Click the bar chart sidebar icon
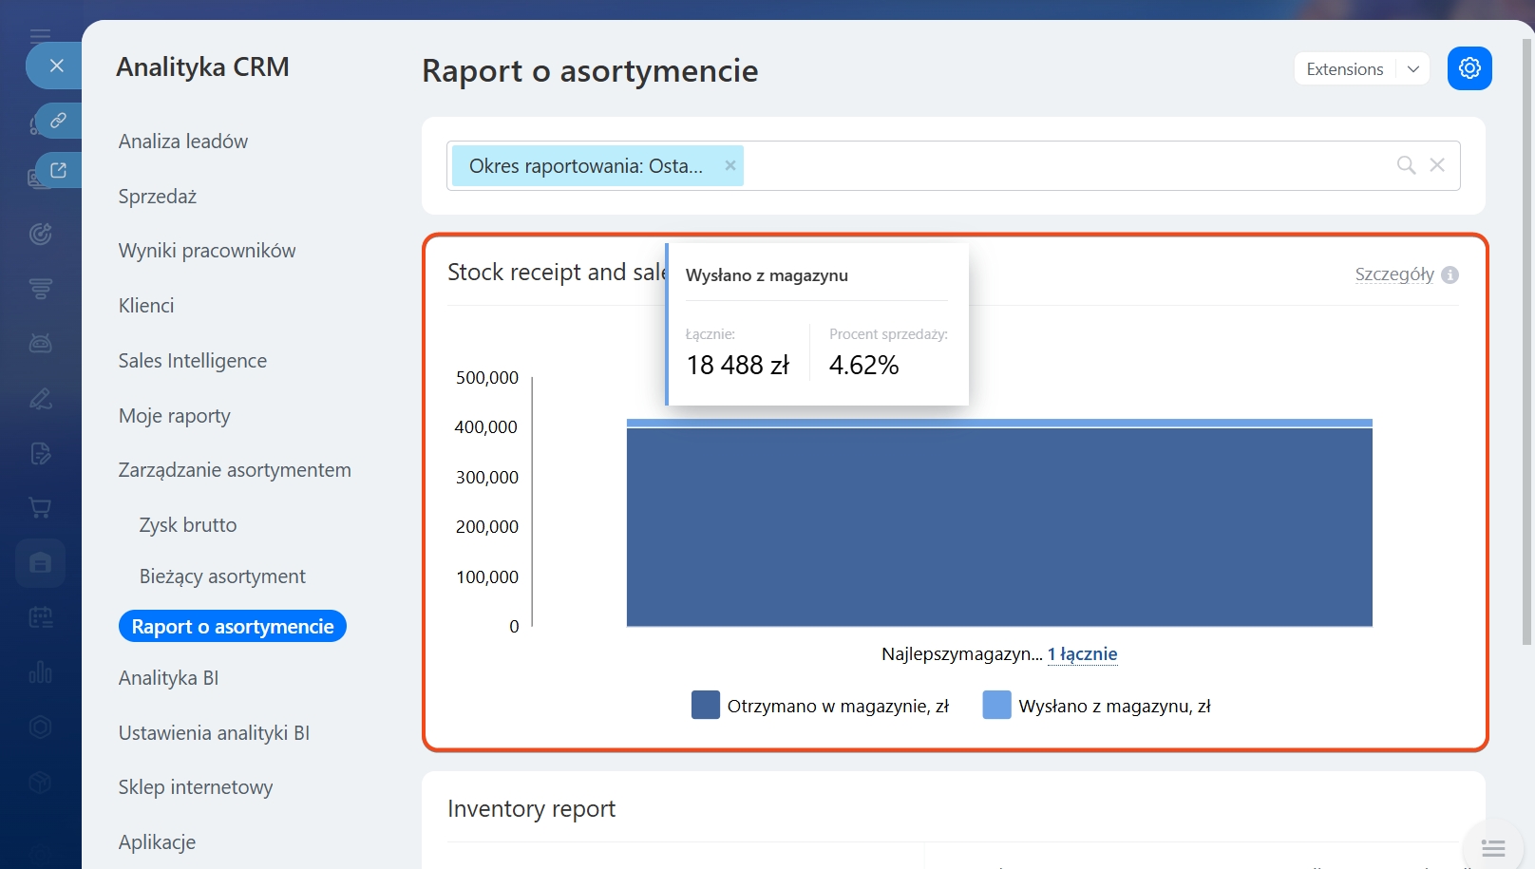Screen dimensions: 1535x869 [40, 672]
